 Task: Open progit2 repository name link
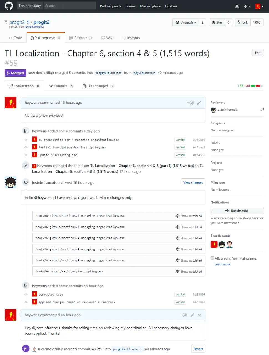tap(42, 22)
